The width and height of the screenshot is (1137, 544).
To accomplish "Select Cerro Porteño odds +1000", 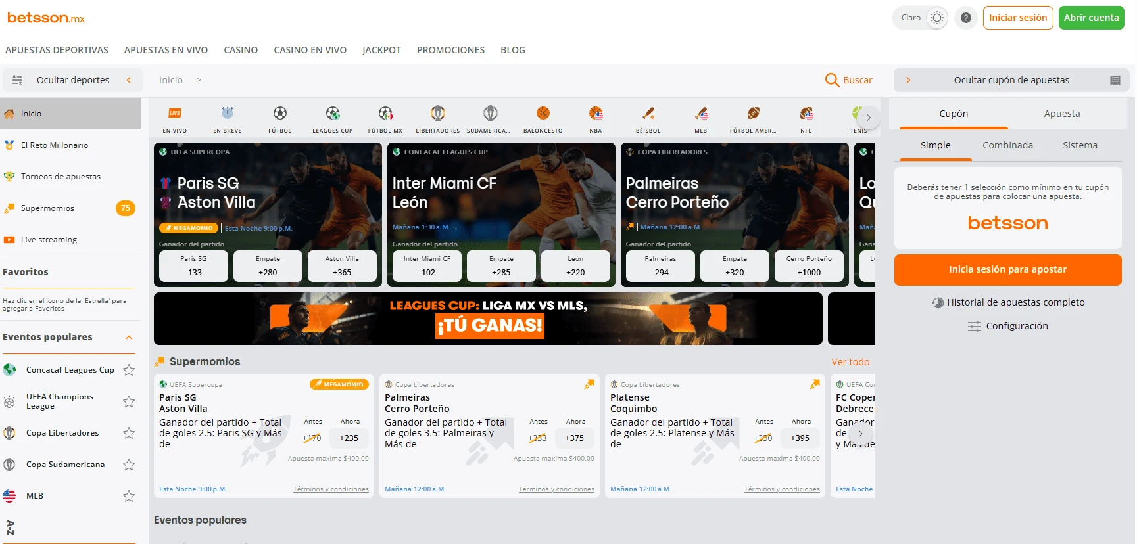I will 809,266.
